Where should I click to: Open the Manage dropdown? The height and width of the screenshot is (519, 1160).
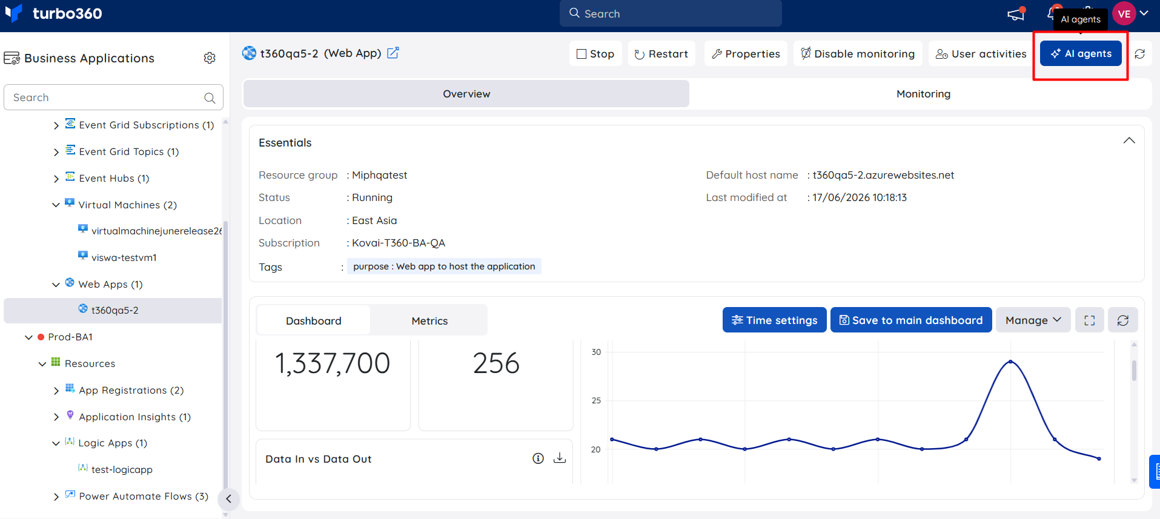[x=1033, y=320]
